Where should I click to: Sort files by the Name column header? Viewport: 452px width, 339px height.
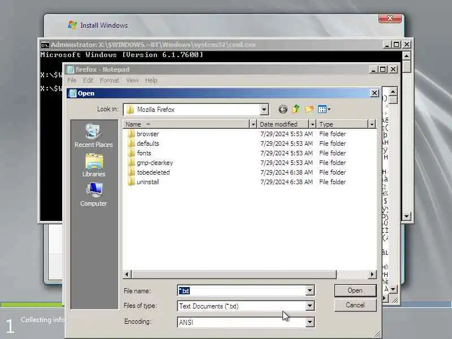(186, 124)
